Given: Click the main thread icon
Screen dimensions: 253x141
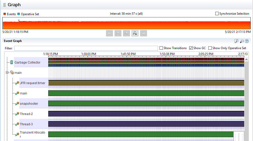Looking at the screenshot, I should click(17, 93).
